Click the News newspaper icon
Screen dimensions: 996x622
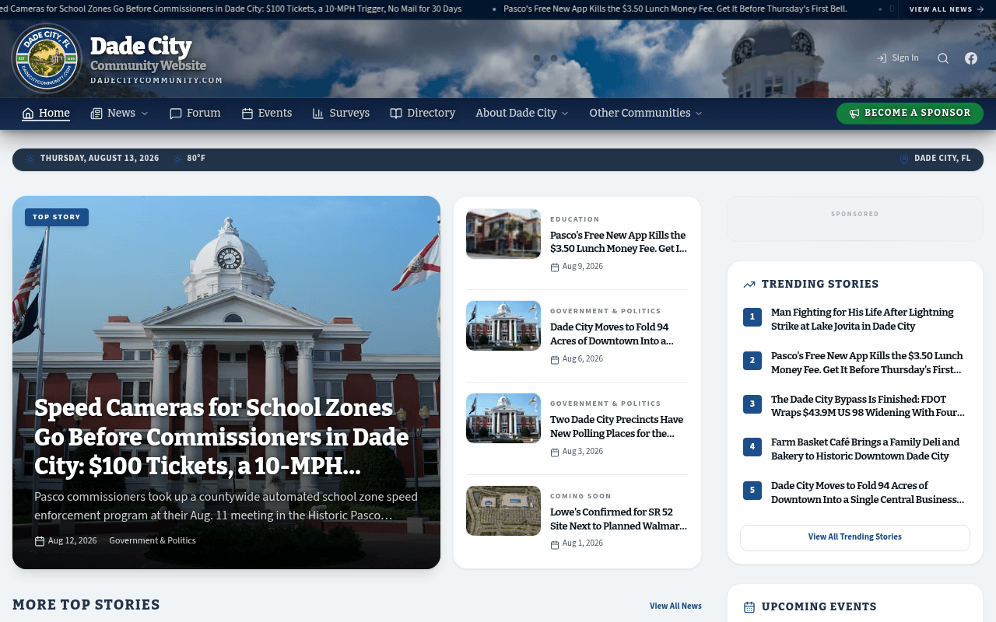click(96, 114)
